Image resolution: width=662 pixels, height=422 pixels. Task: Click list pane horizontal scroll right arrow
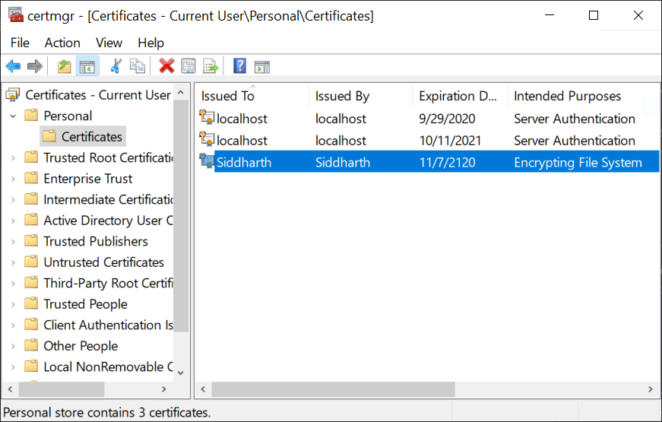650,389
